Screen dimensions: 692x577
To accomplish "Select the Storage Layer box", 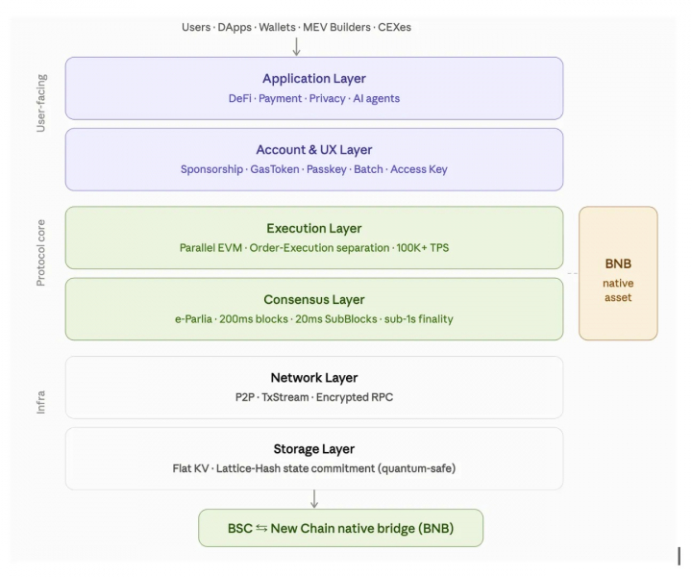I will click(x=314, y=459).
